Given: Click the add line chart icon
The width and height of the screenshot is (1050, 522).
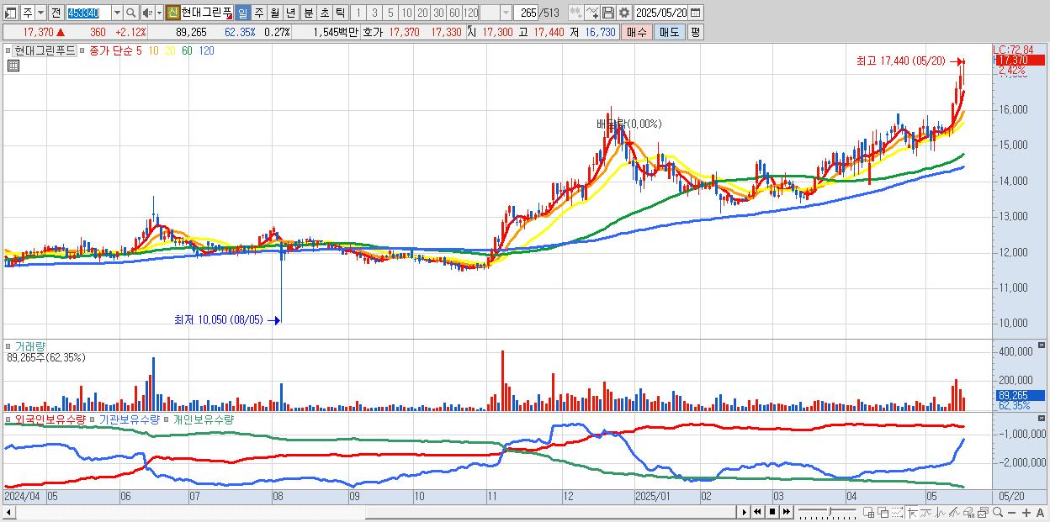Looking at the screenshot, I should tap(592, 13).
